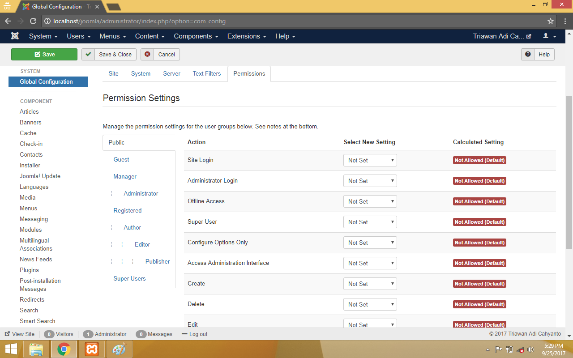Click the page vertical scrollbar
The height and width of the screenshot is (358, 573).
[569, 172]
